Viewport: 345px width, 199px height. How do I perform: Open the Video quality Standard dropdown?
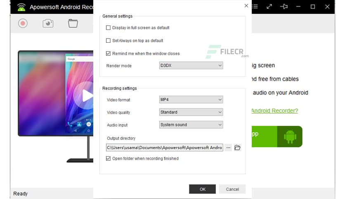[x=191, y=112]
